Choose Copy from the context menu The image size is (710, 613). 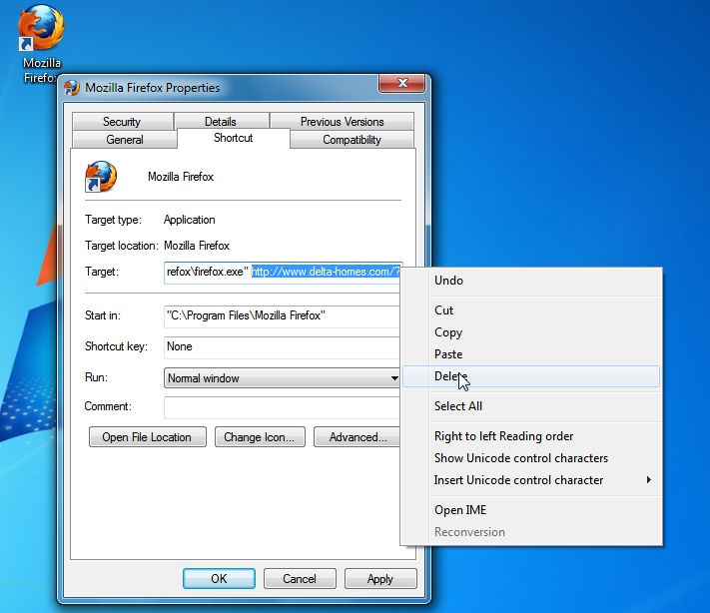[x=530, y=332]
